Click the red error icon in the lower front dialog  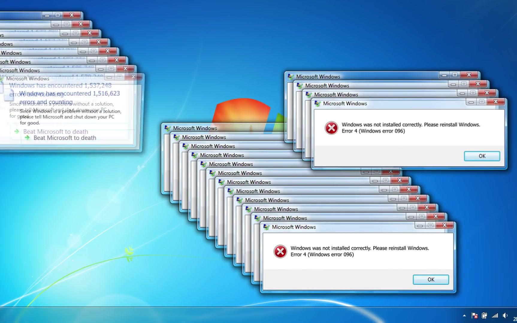280,251
